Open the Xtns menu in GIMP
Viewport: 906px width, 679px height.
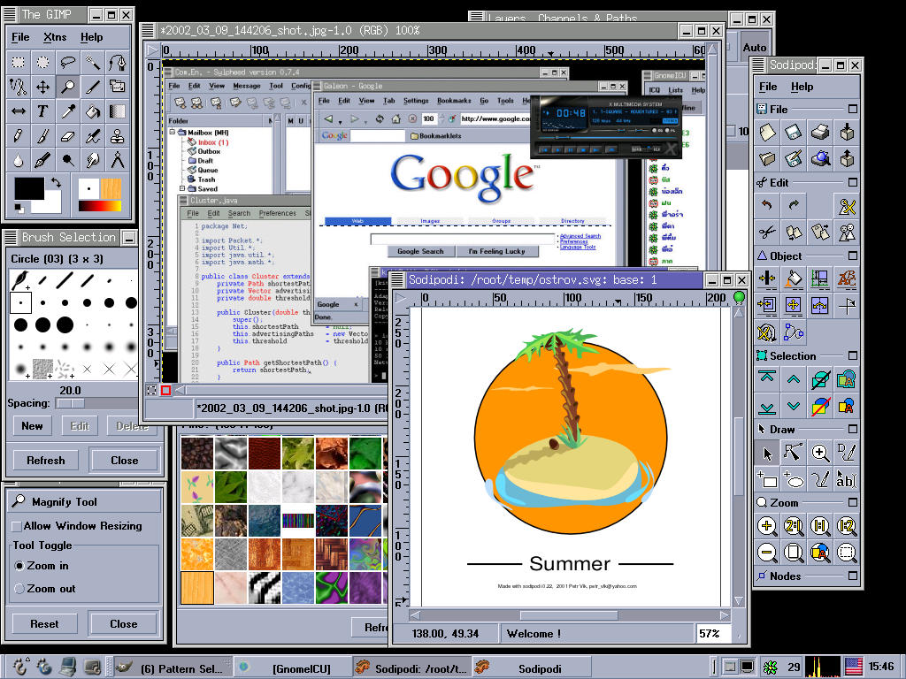(x=55, y=37)
